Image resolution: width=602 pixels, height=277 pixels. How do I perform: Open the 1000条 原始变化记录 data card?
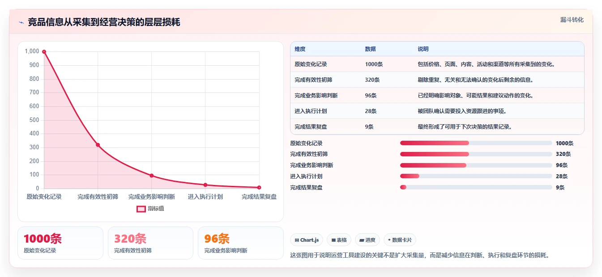[60, 243]
